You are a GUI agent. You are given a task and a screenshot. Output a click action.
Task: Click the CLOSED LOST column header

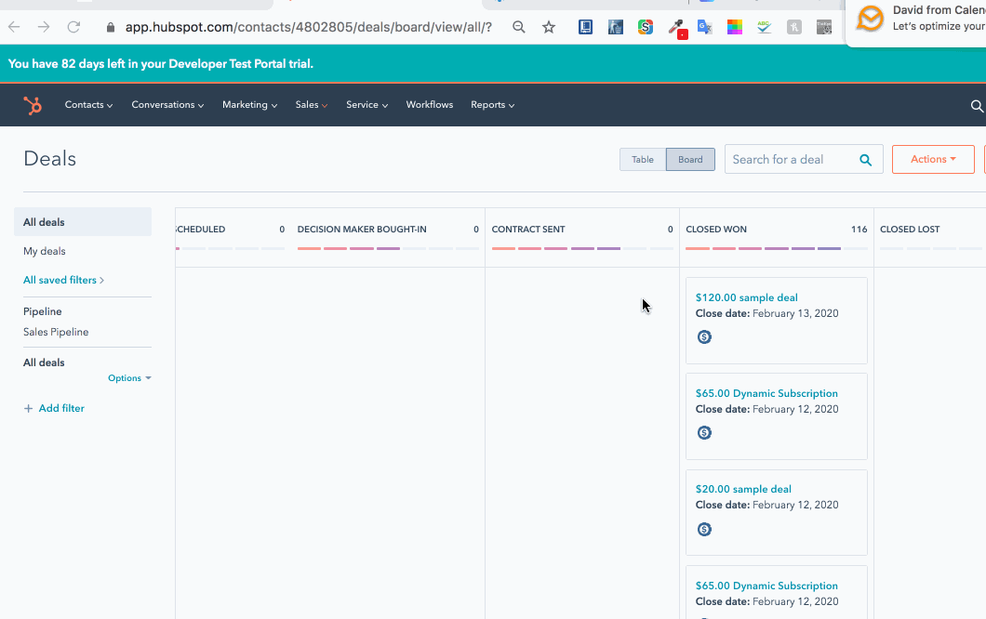click(910, 230)
